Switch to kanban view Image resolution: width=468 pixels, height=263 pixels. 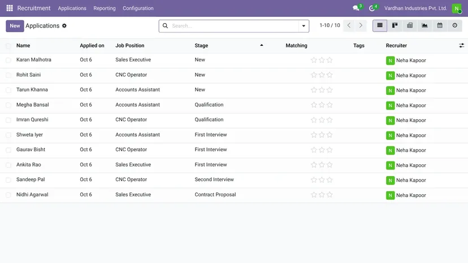pyautogui.click(x=395, y=25)
